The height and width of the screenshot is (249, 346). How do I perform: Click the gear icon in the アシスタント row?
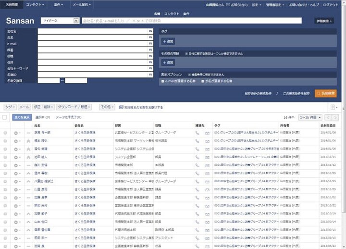click(17, 238)
